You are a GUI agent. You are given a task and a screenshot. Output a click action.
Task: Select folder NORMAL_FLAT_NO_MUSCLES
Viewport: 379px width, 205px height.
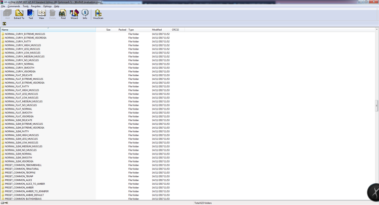click(x=21, y=105)
